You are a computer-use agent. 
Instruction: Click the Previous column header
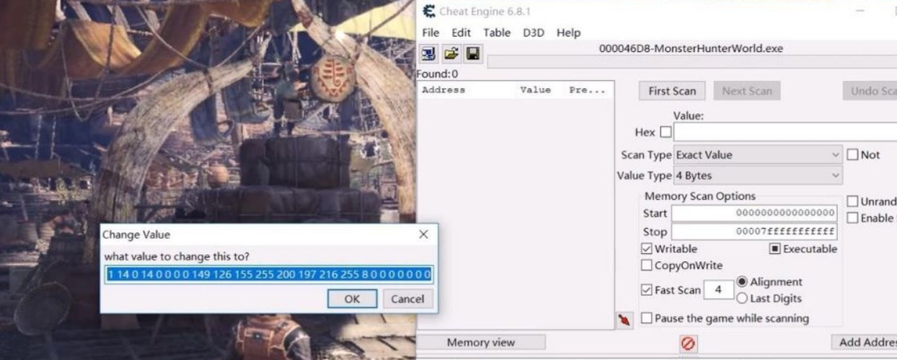(x=588, y=91)
